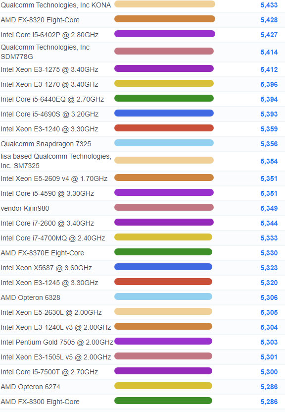The width and height of the screenshot is (285, 412).
Task: Select Intel Core i5-6402P @ 2.80GHz
Action: pyautogui.click(x=49, y=35)
